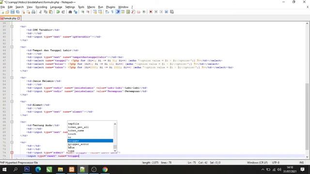This screenshot has height=174, width=310.
Task: Save the current file with the Save icon
Action: [13, 12]
